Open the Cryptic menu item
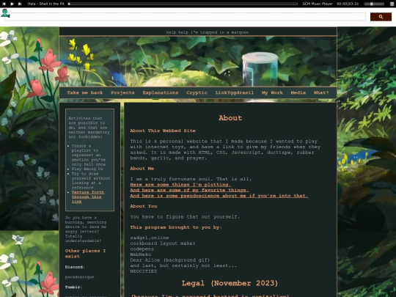 pos(197,92)
